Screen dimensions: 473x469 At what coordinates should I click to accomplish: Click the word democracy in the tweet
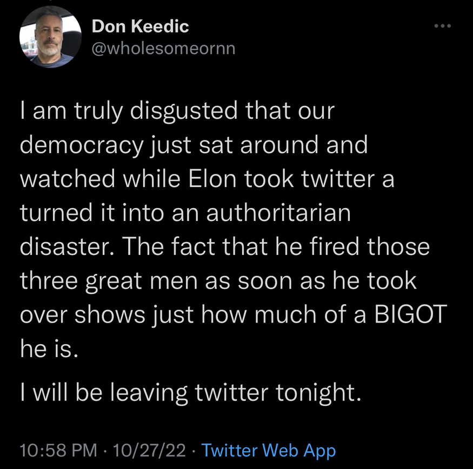tap(81, 145)
